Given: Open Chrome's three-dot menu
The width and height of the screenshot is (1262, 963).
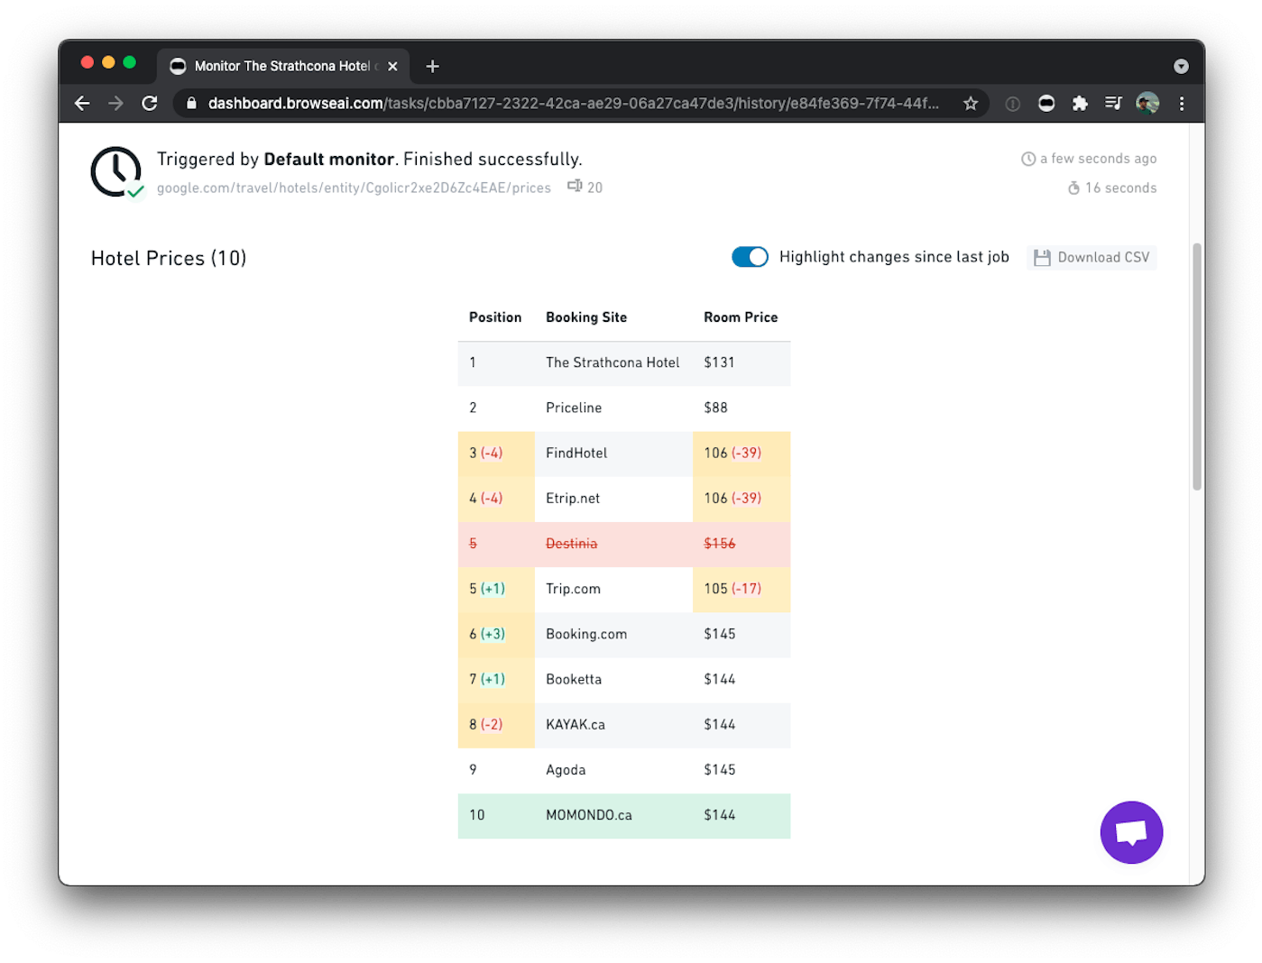Looking at the screenshot, I should [x=1182, y=104].
